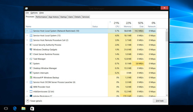Viewport: 193px width, 112px height.
Task: Expand Local Security Authority Process row
Action: pyautogui.click(x=27, y=45)
